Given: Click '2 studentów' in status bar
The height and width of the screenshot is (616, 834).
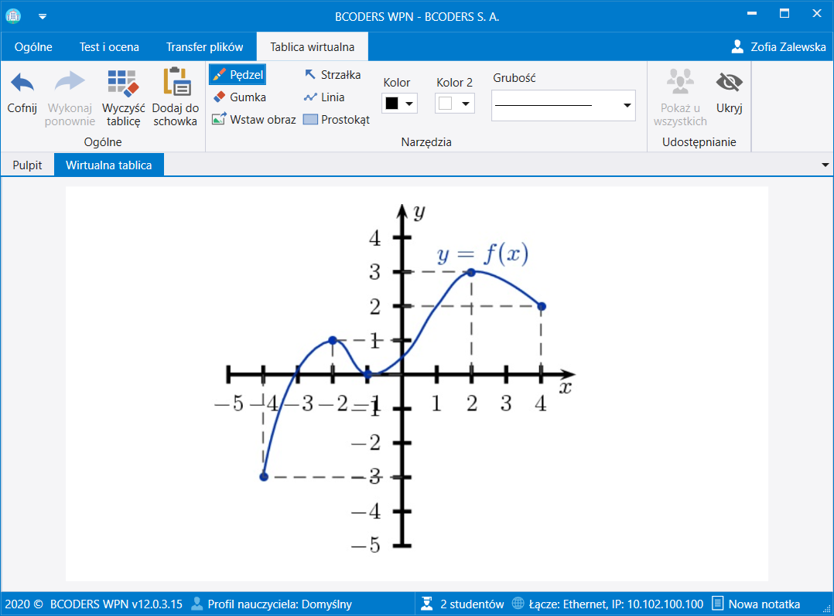Looking at the screenshot, I should [x=472, y=604].
